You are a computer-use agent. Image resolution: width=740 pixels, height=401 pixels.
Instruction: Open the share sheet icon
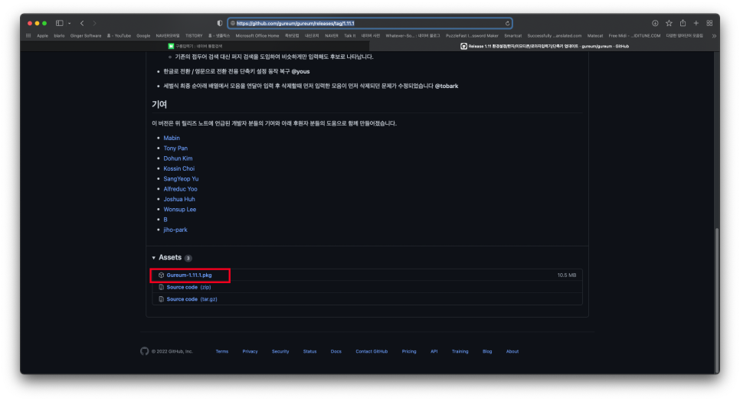point(683,23)
